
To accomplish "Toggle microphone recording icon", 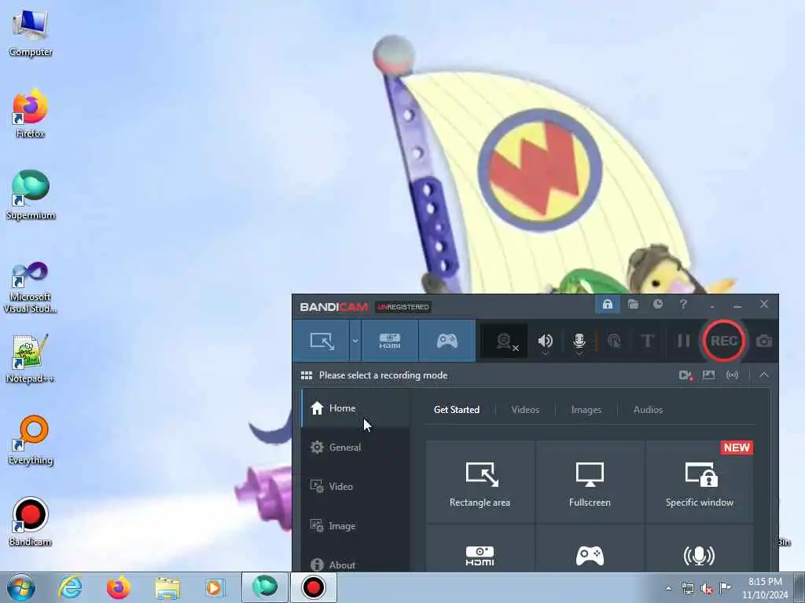I will (579, 342).
